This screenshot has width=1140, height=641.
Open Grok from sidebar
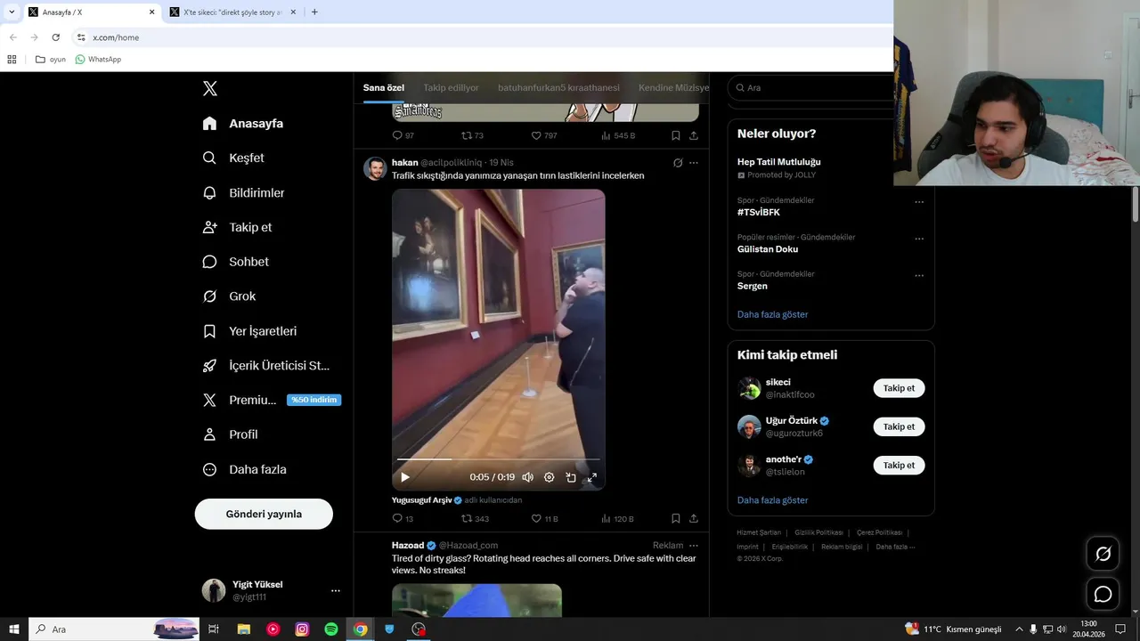tap(229, 296)
